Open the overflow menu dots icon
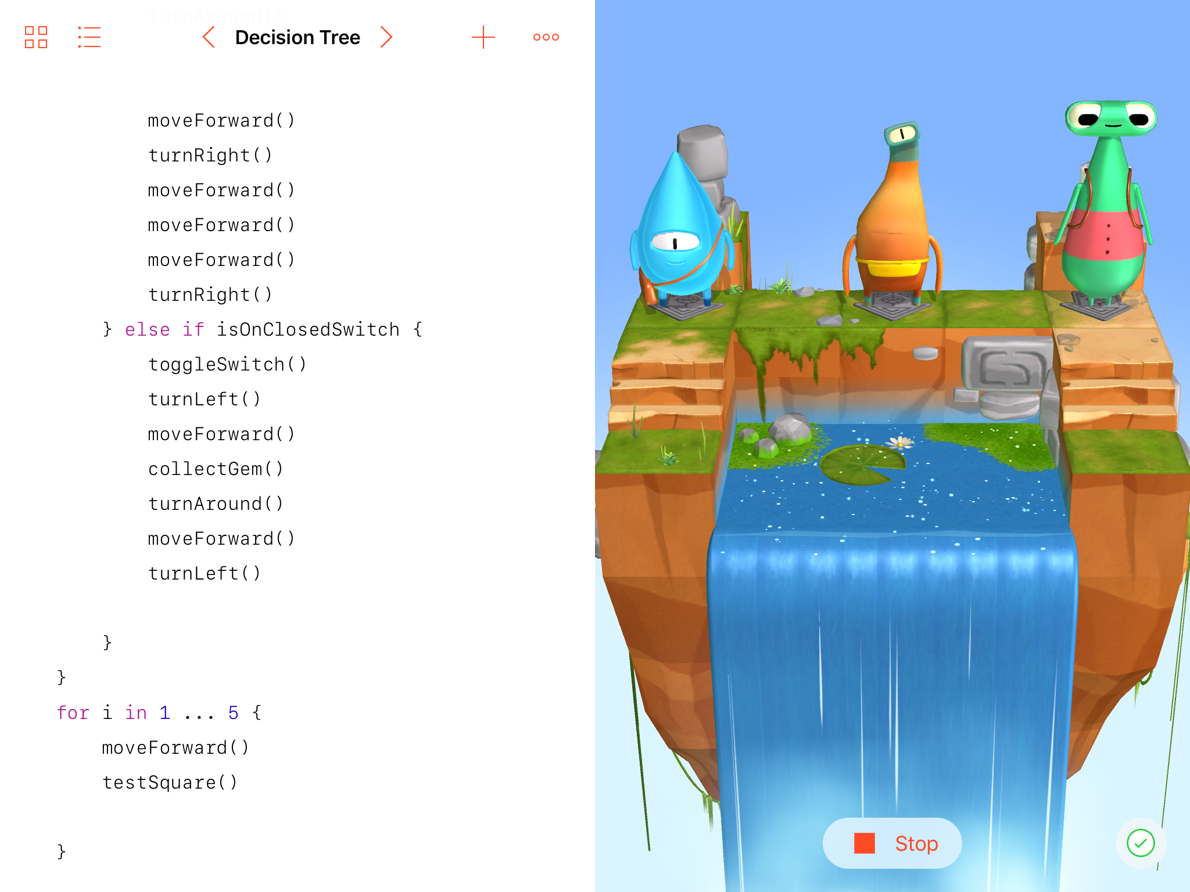Viewport: 1190px width, 892px height. (x=546, y=38)
